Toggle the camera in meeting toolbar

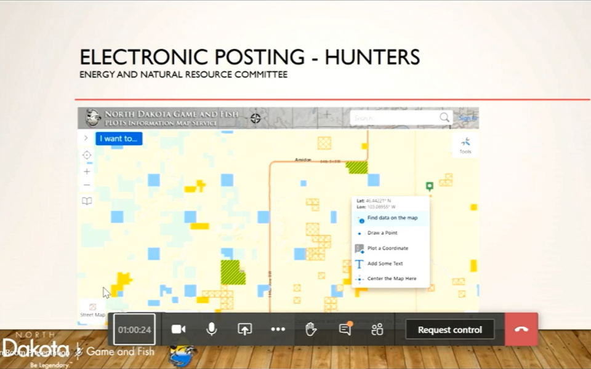[179, 330]
